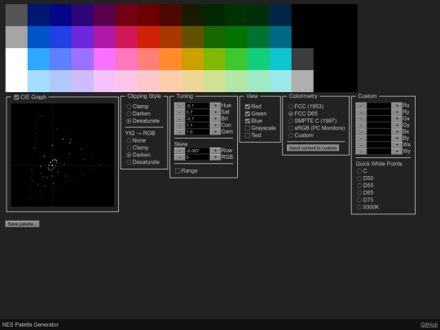This screenshot has width=440, height=330.
Task: Decrease the Con tuning value
Action: 179,125
